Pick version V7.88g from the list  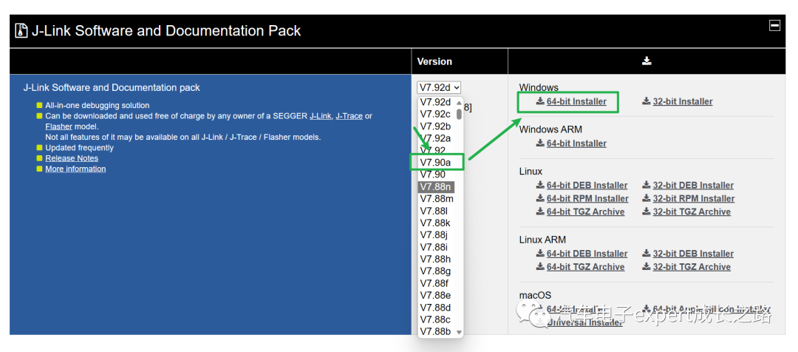tap(436, 271)
